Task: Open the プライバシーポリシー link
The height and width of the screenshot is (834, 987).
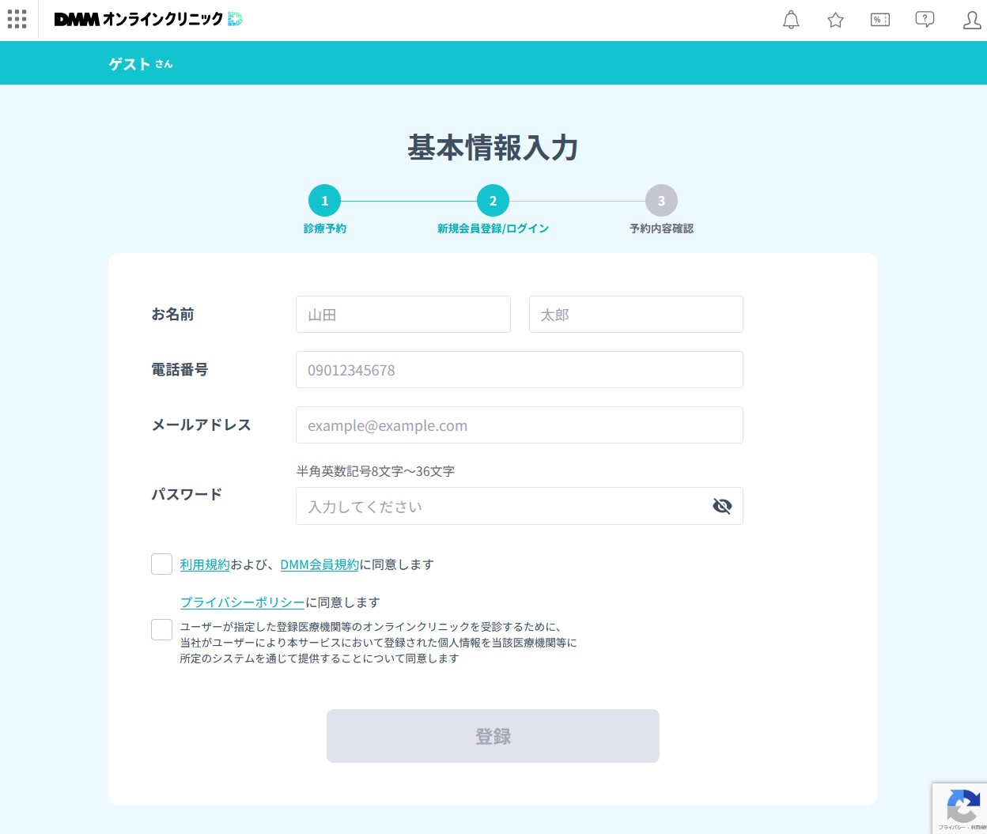Action: tap(242, 602)
